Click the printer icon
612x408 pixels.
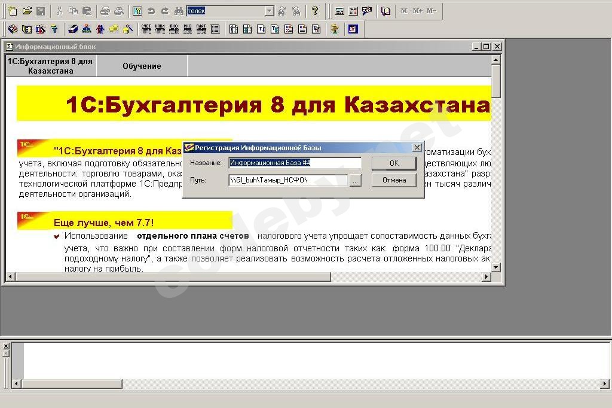[x=105, y=11]
